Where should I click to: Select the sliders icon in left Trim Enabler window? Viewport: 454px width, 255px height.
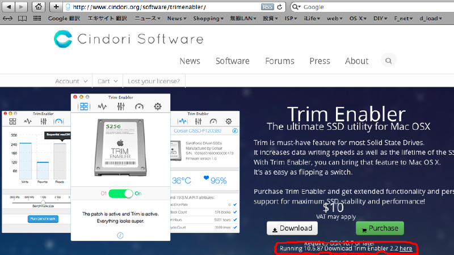(44, 121)
